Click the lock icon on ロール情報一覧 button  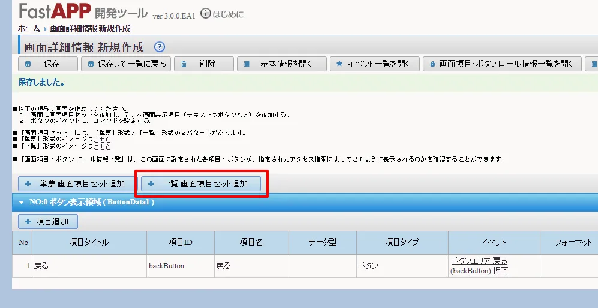pos(432,64)
